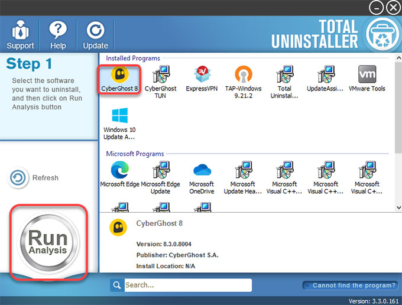The height and width of the screenshot is (305, 402).
Task: Select Windows 10 Update Assistant program
Action: point(119,124)
